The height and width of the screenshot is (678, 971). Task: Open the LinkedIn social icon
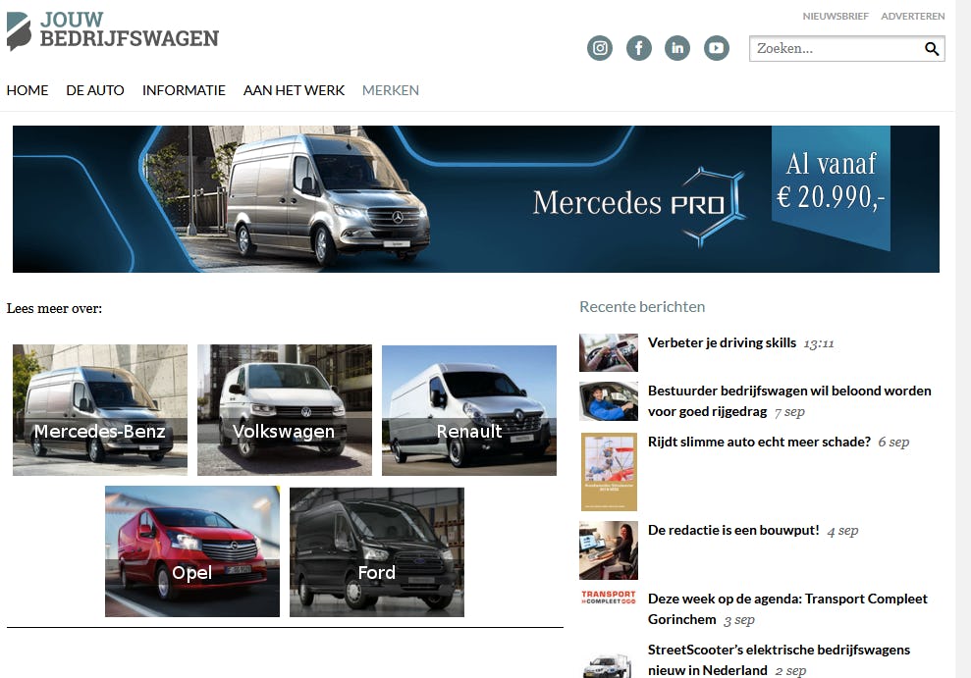[x=677, y=47]
